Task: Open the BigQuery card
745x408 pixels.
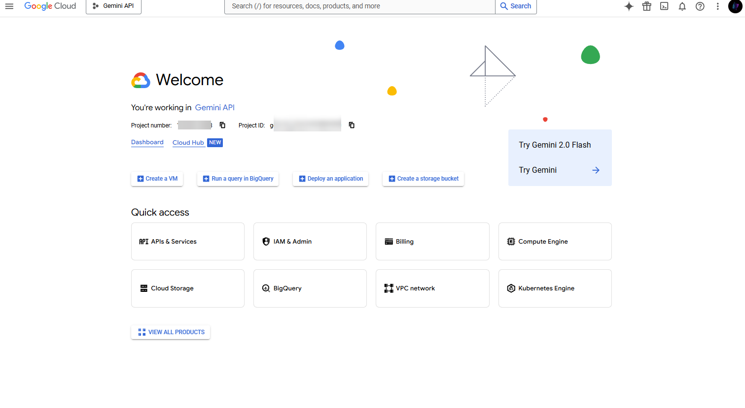Action: pos(310,288)
